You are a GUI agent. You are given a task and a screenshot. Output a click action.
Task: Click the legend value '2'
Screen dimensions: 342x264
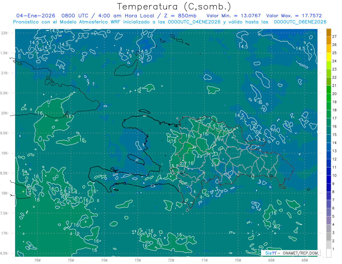point(333,241)
